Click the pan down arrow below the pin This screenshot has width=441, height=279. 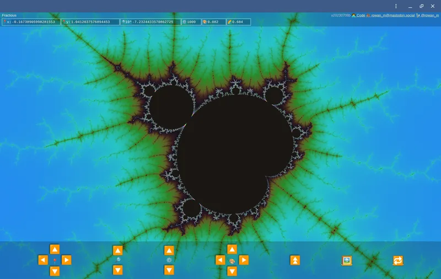click(55, 271)
